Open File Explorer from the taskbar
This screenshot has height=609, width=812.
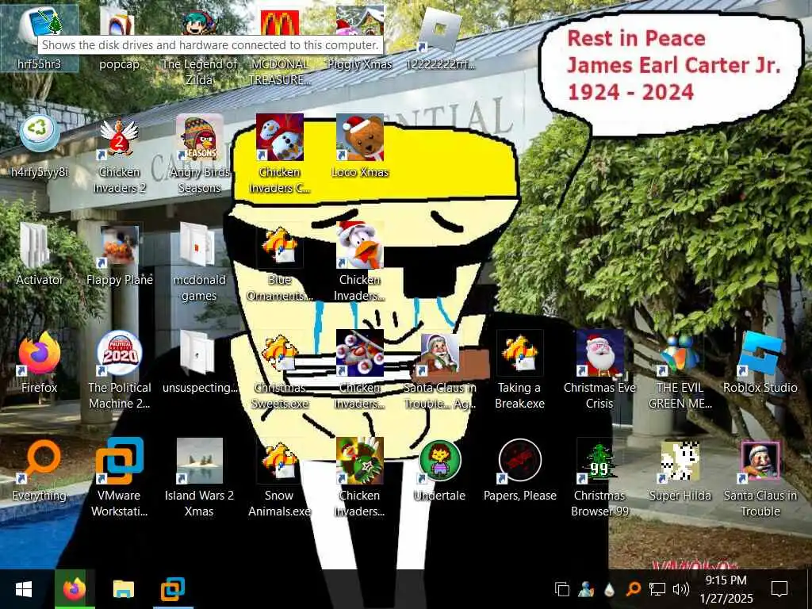tap(123, 589)
